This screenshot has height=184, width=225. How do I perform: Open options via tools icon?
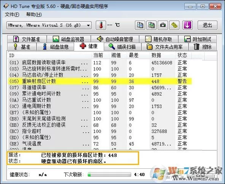174,25
